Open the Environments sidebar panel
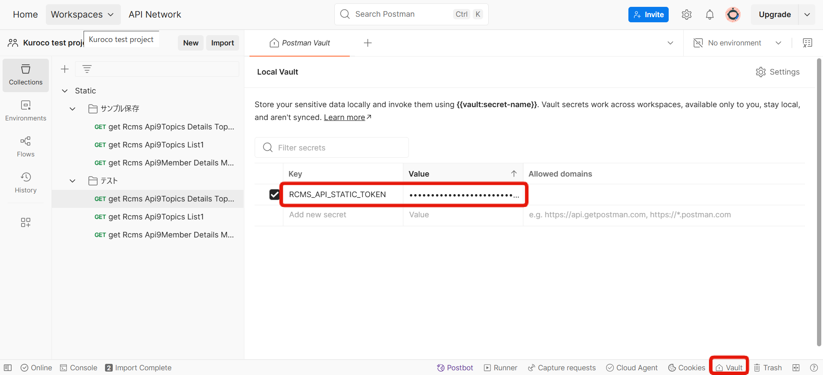823x375 pixels. (x=26, y=111)
